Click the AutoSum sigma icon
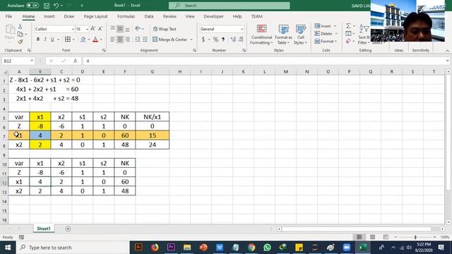 point(348,26)
